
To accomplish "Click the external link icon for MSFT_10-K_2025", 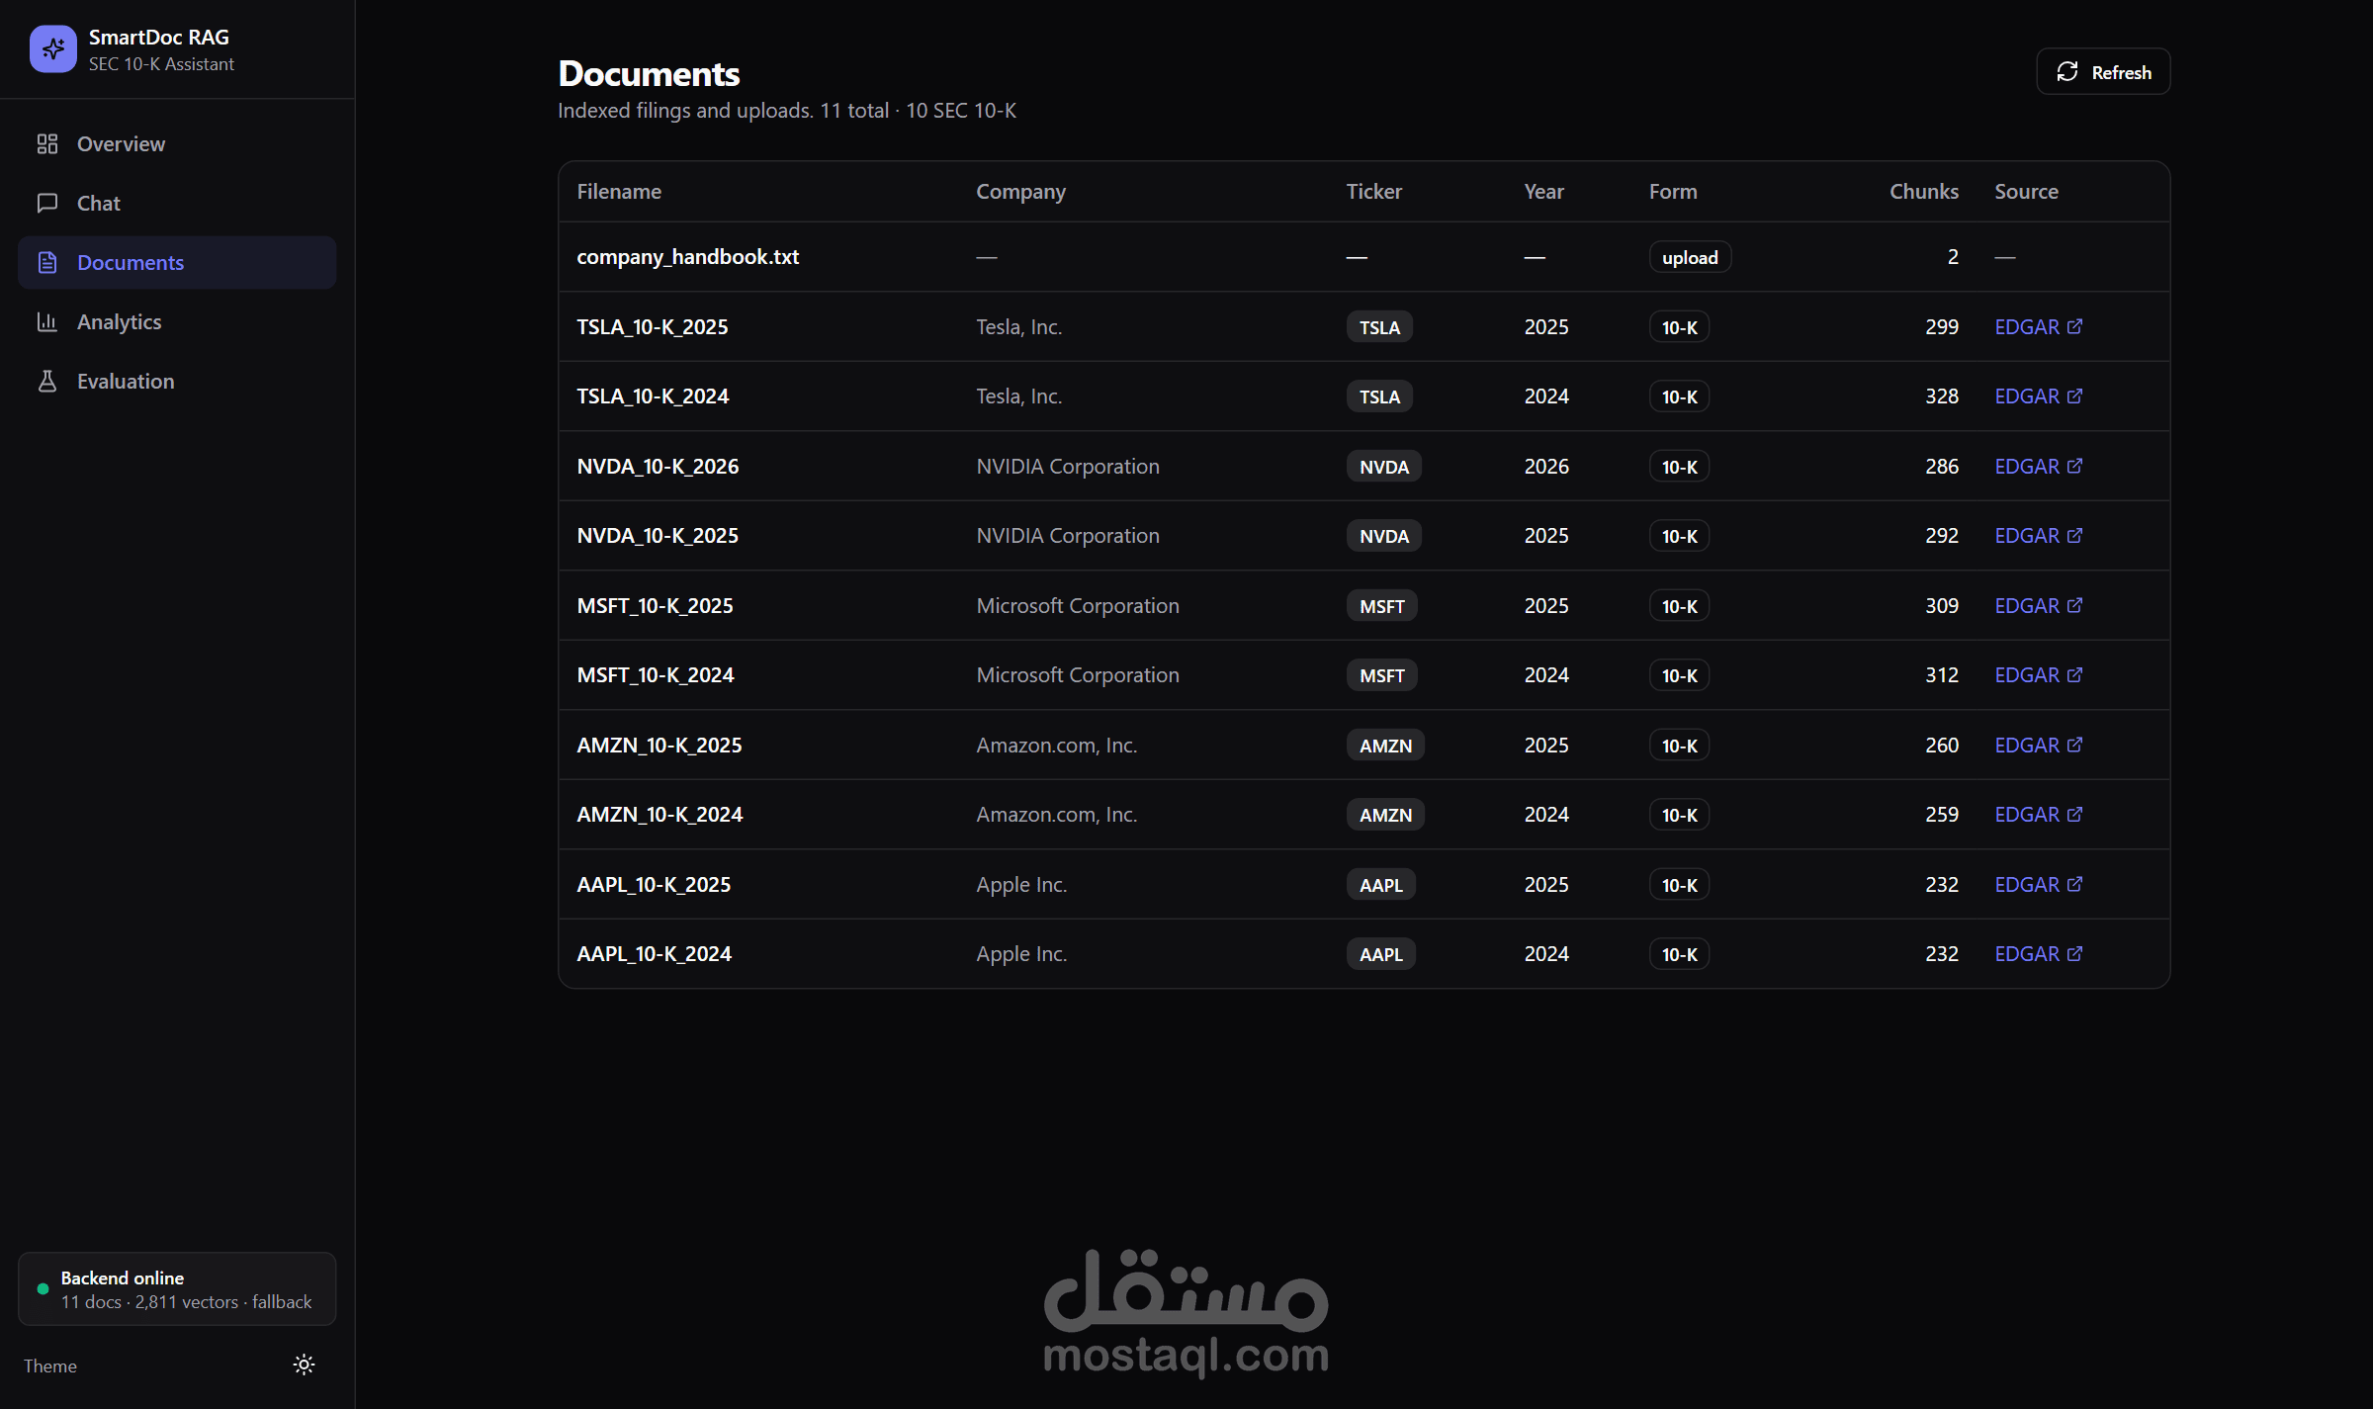I will (2075, 605).
